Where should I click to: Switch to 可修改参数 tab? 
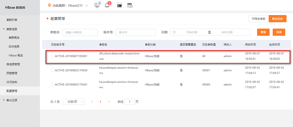pos(259,19)
